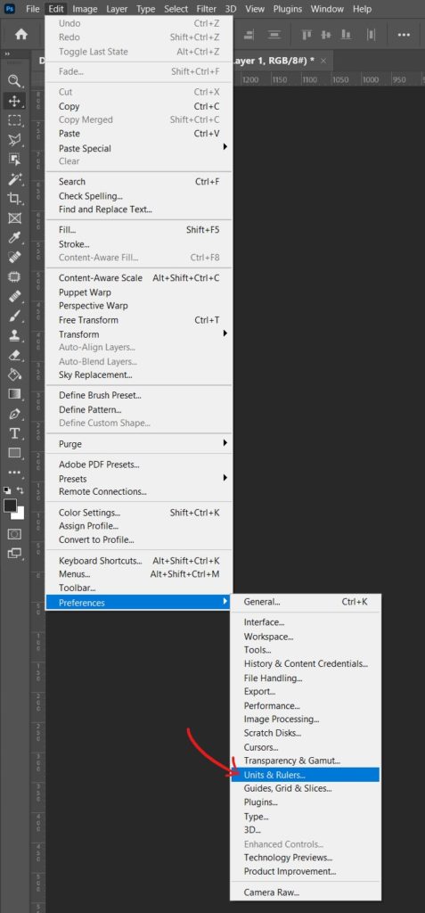Image resolution: width=425 pixels, height=913 pixels.
Task: Toggle Quick Mask mode
Action: tap(14, 534)
